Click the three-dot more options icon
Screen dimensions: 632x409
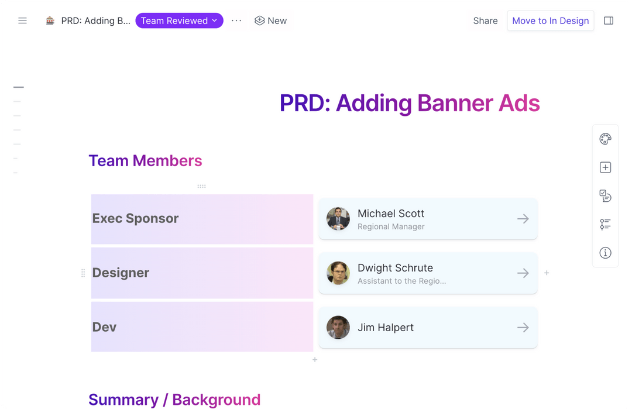tap(236, 21)
